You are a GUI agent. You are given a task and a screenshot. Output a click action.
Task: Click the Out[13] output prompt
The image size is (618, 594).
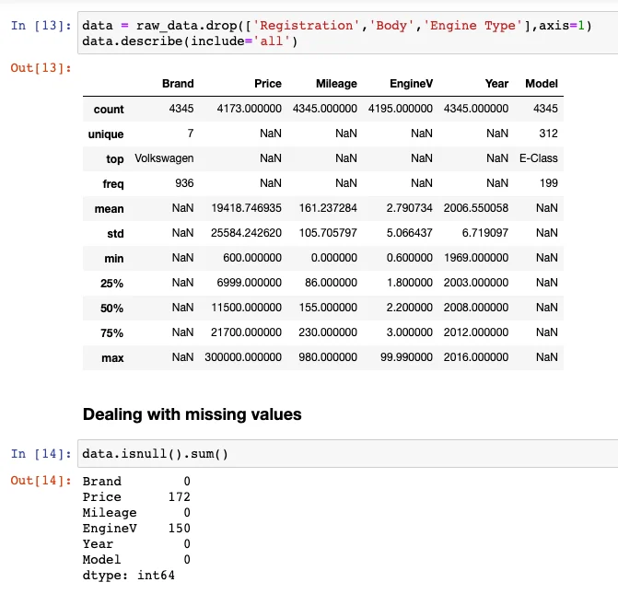(x=39, y=67)
